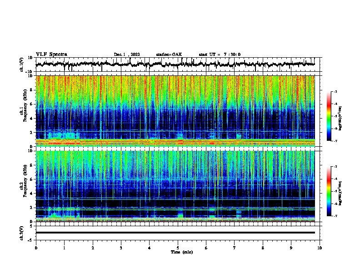
Task: Click the "Time (min)" x-axis label
Action: pos(182,252)
